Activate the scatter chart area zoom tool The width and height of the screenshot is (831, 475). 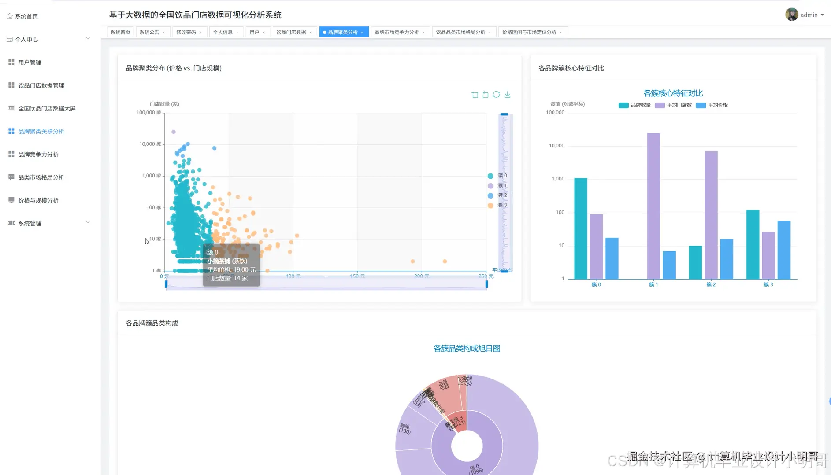click(475, 95)
